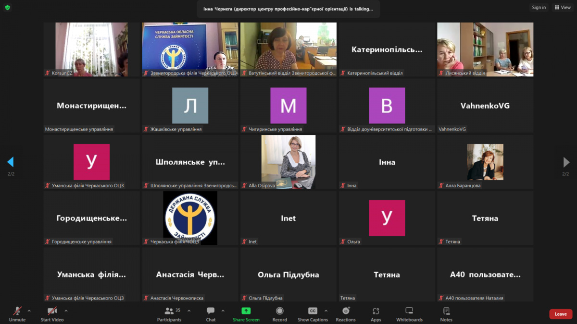Open the Participants panel
This screenshot has height=324, width=577.
[169, 314]
